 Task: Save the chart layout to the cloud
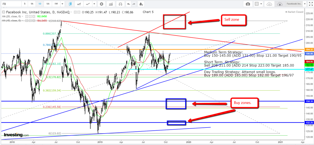pos(280,4)
